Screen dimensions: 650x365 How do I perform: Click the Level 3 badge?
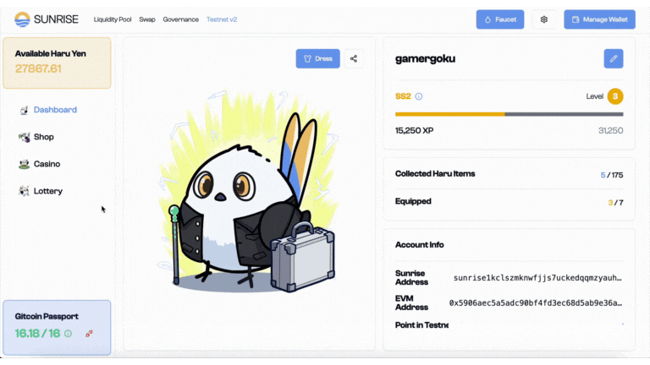pos(615,96)
